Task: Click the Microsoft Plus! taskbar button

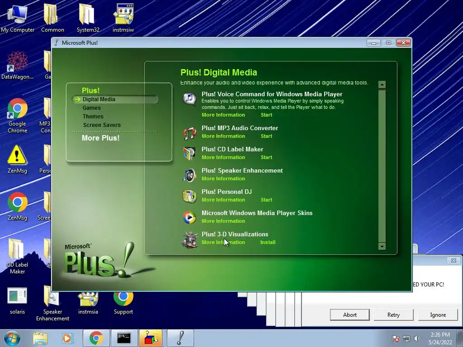Action: click(180, 338)
